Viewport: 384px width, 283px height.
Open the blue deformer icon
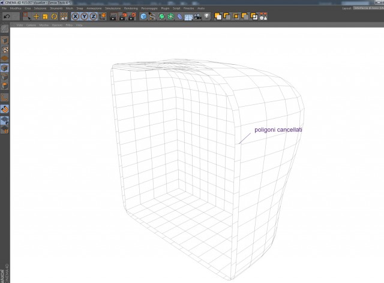point(179,16)
